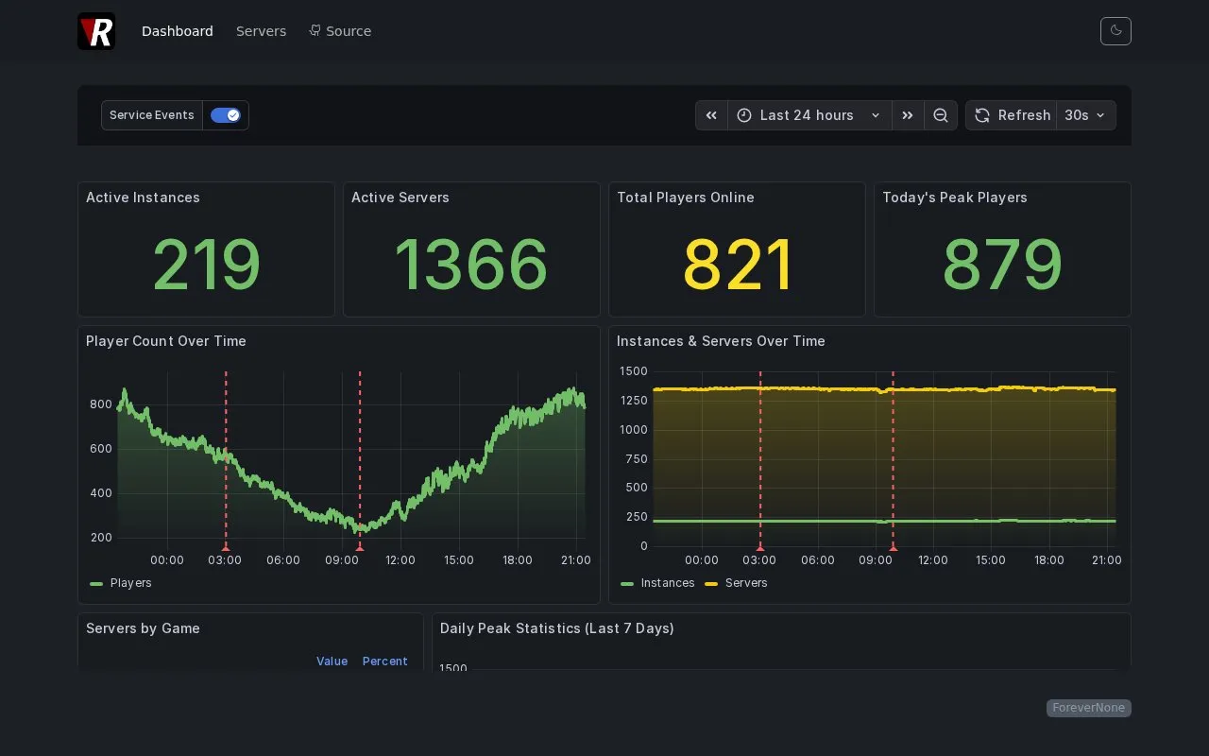The image size is (1209, 756).
Task: Shift time range backward with double-left arrows
Action: tap(711, 115)
